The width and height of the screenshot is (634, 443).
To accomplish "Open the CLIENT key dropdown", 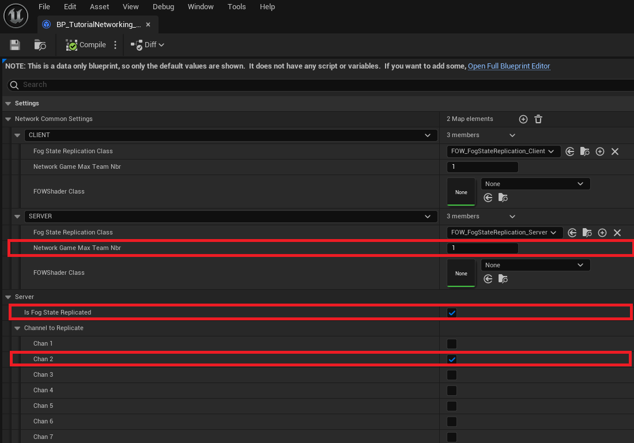I will click(231, 135).
